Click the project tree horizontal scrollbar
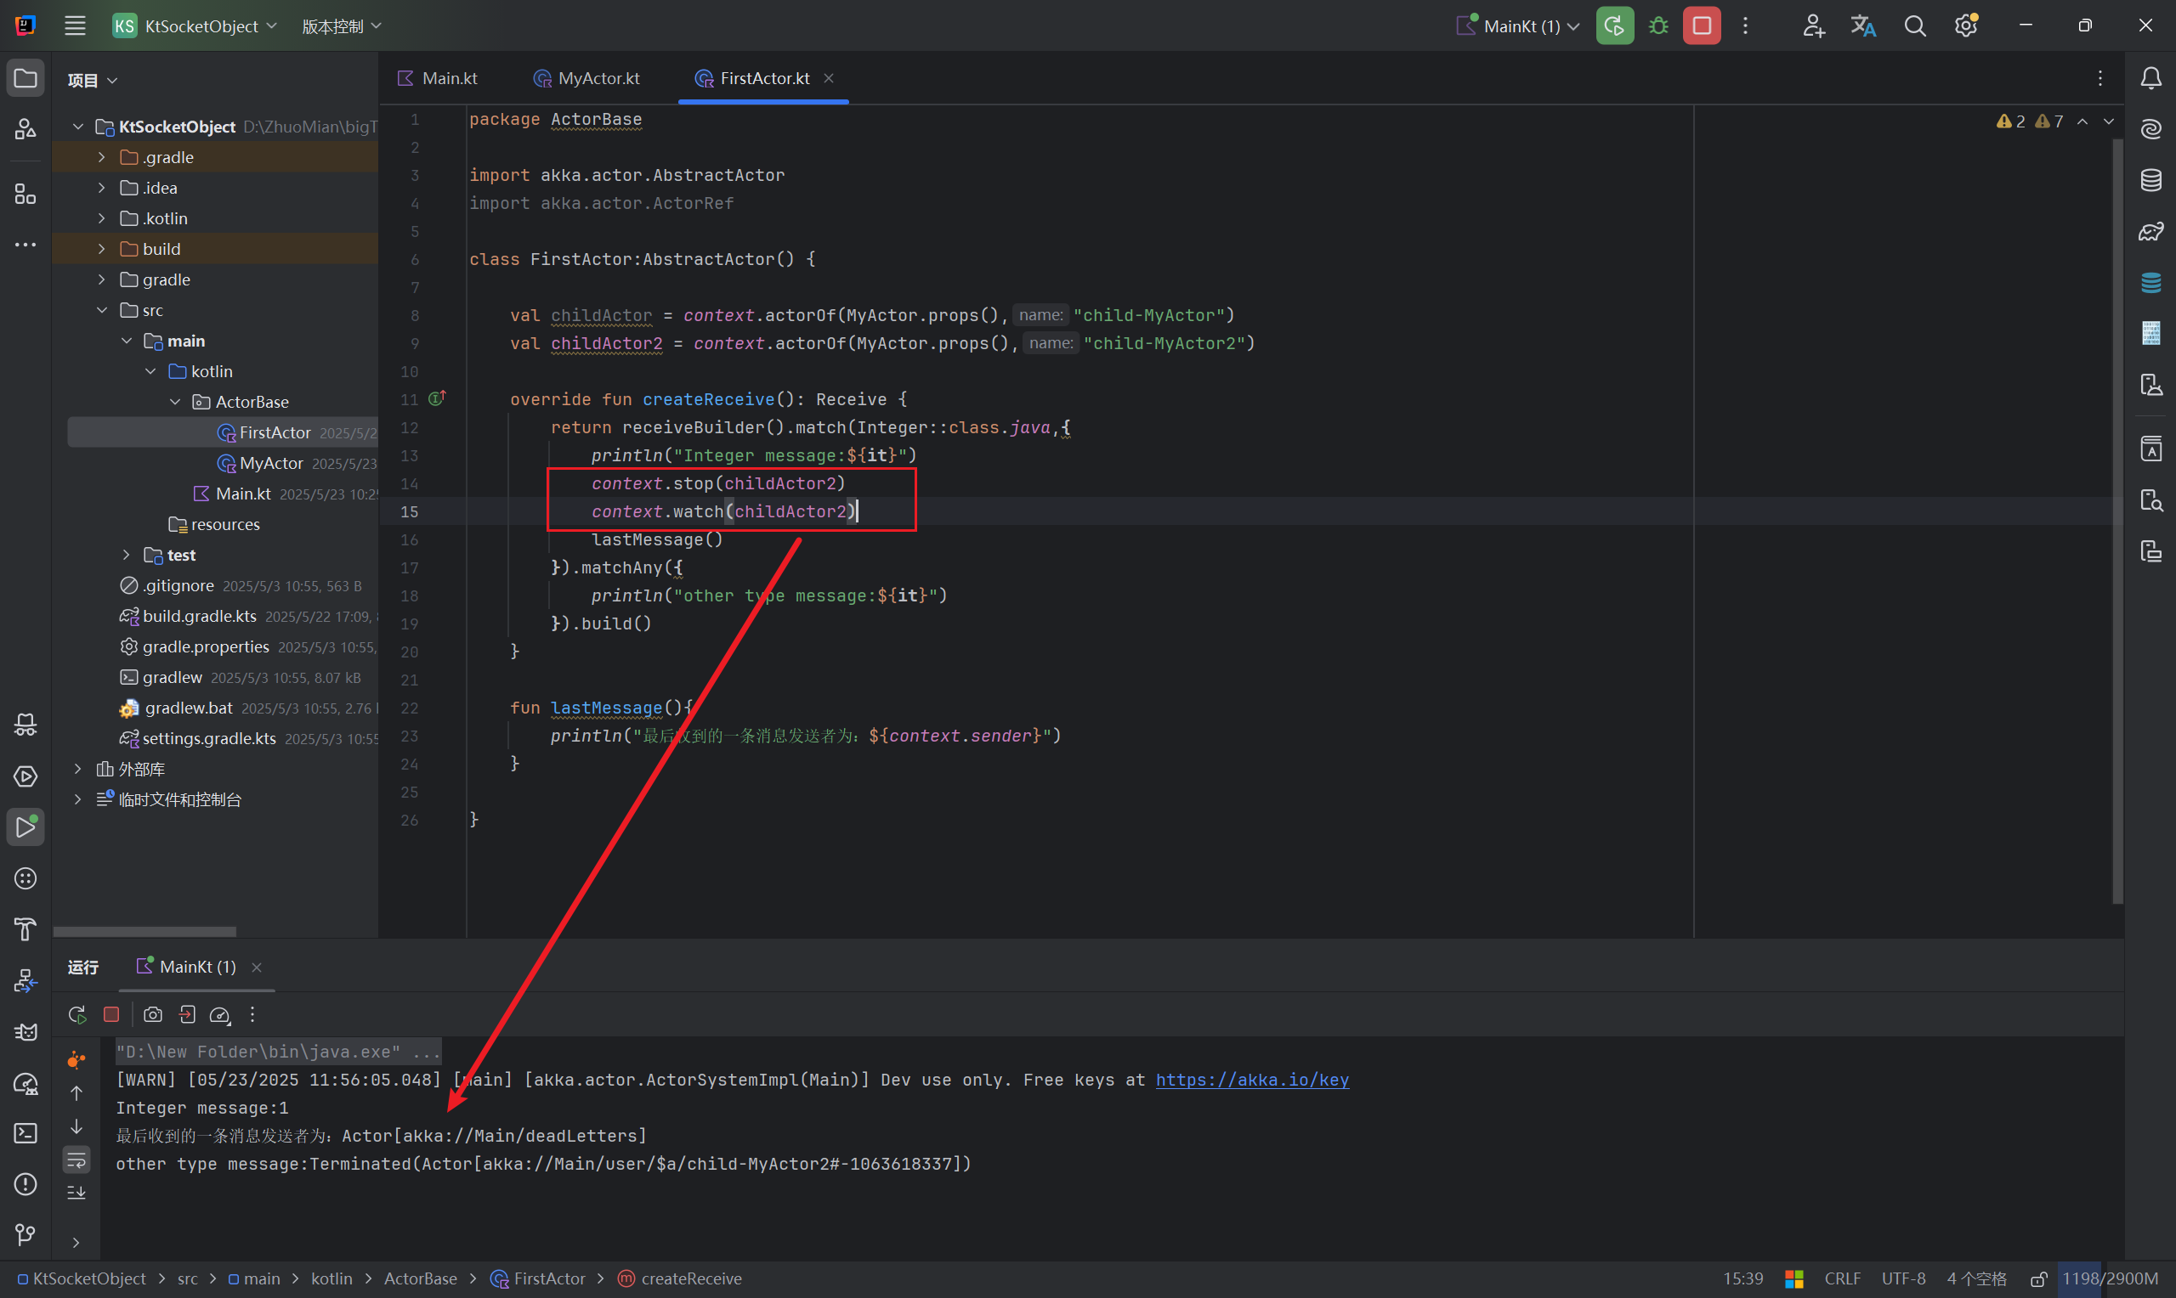 tap(144, 932)
